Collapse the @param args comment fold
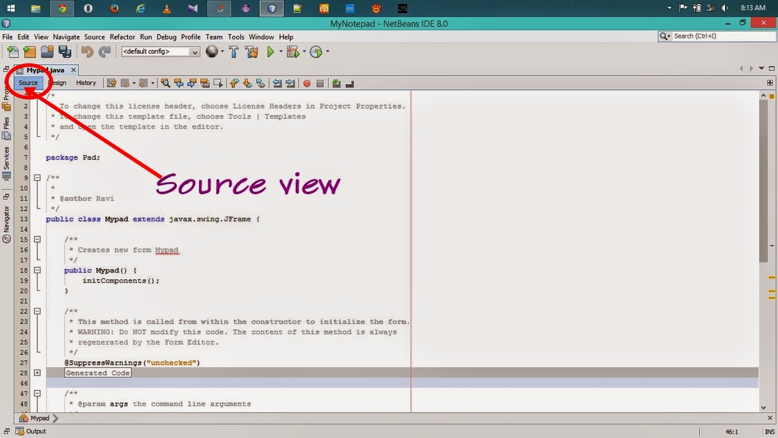The width and height of the screenshot is (778, 438). pyautogui.click(x=38, y=393)
